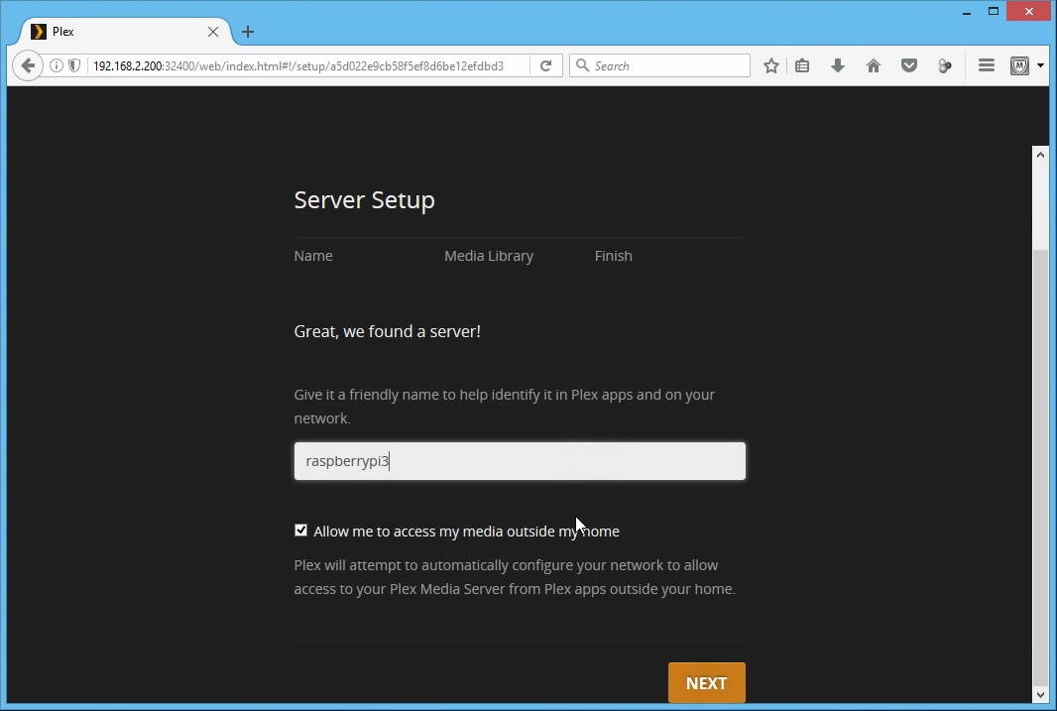Click the vertical scrollbar thumb
The image size is (1057, 711).
(x=1040, y=466)
